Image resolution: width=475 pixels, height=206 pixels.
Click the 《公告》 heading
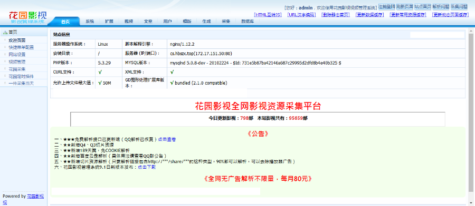(x=258, y=133)
